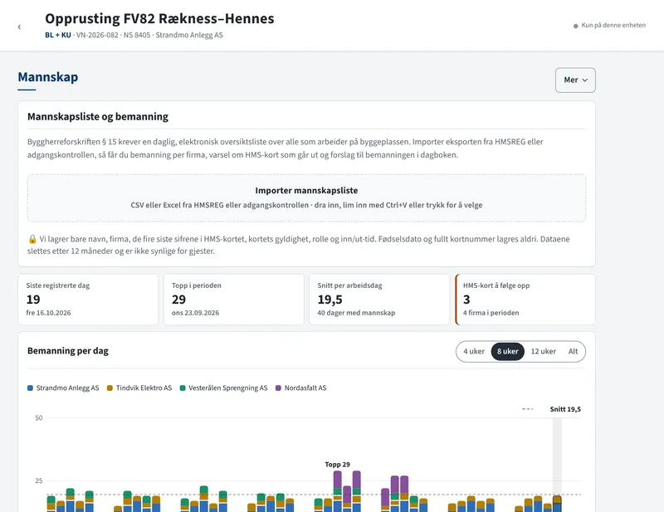This screenshot has height=512, width=664.
Task: Click the orange Tindvik Elektro AS legend swatch
Action: click(110, 388)
